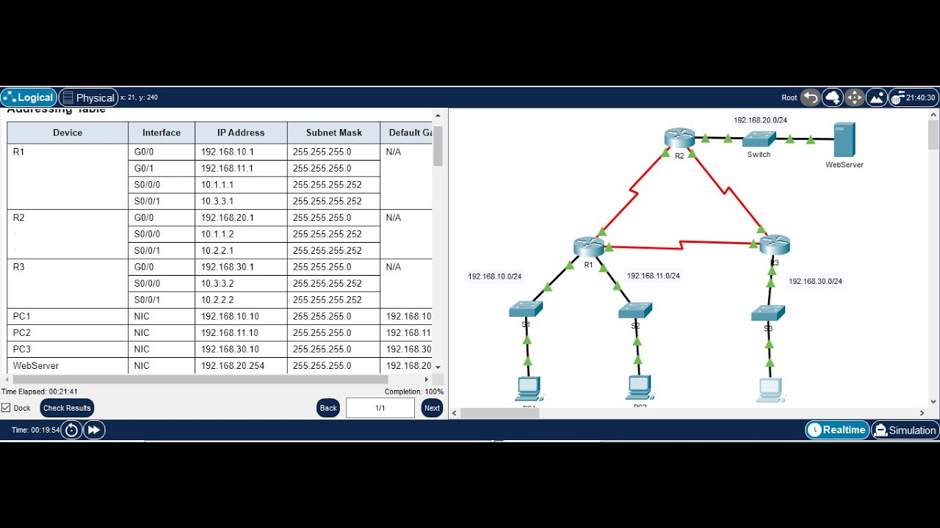Reset the simulation time (power cycle icon)

coord(71,430)
